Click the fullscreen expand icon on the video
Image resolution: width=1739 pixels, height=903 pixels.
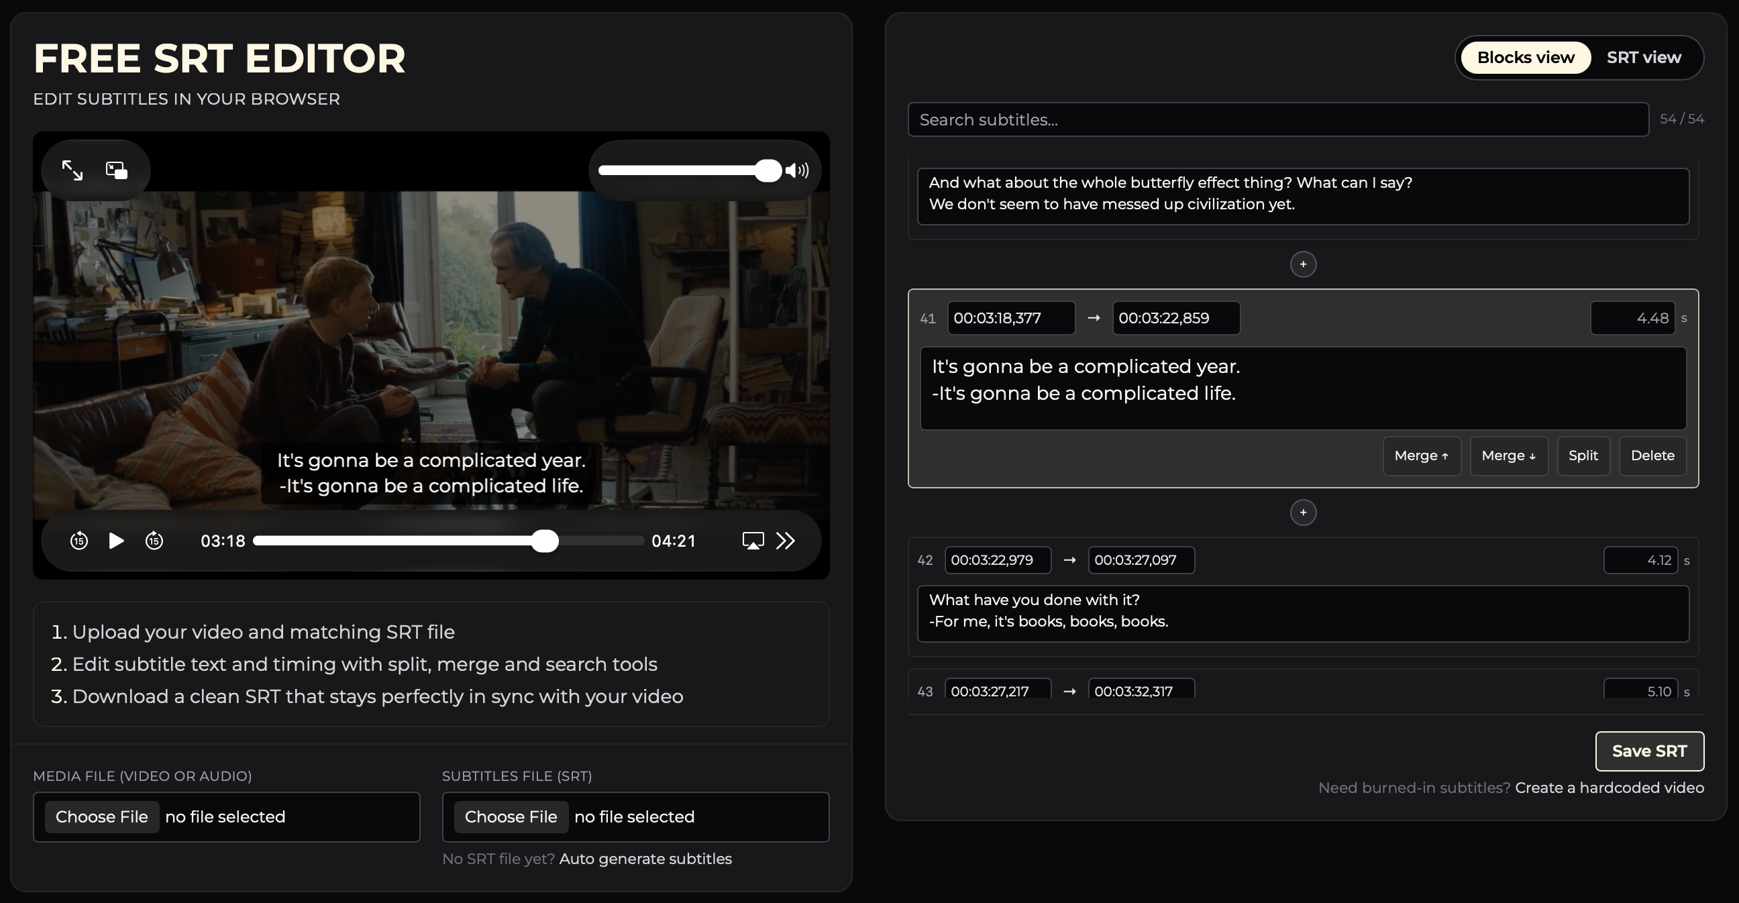72,170
